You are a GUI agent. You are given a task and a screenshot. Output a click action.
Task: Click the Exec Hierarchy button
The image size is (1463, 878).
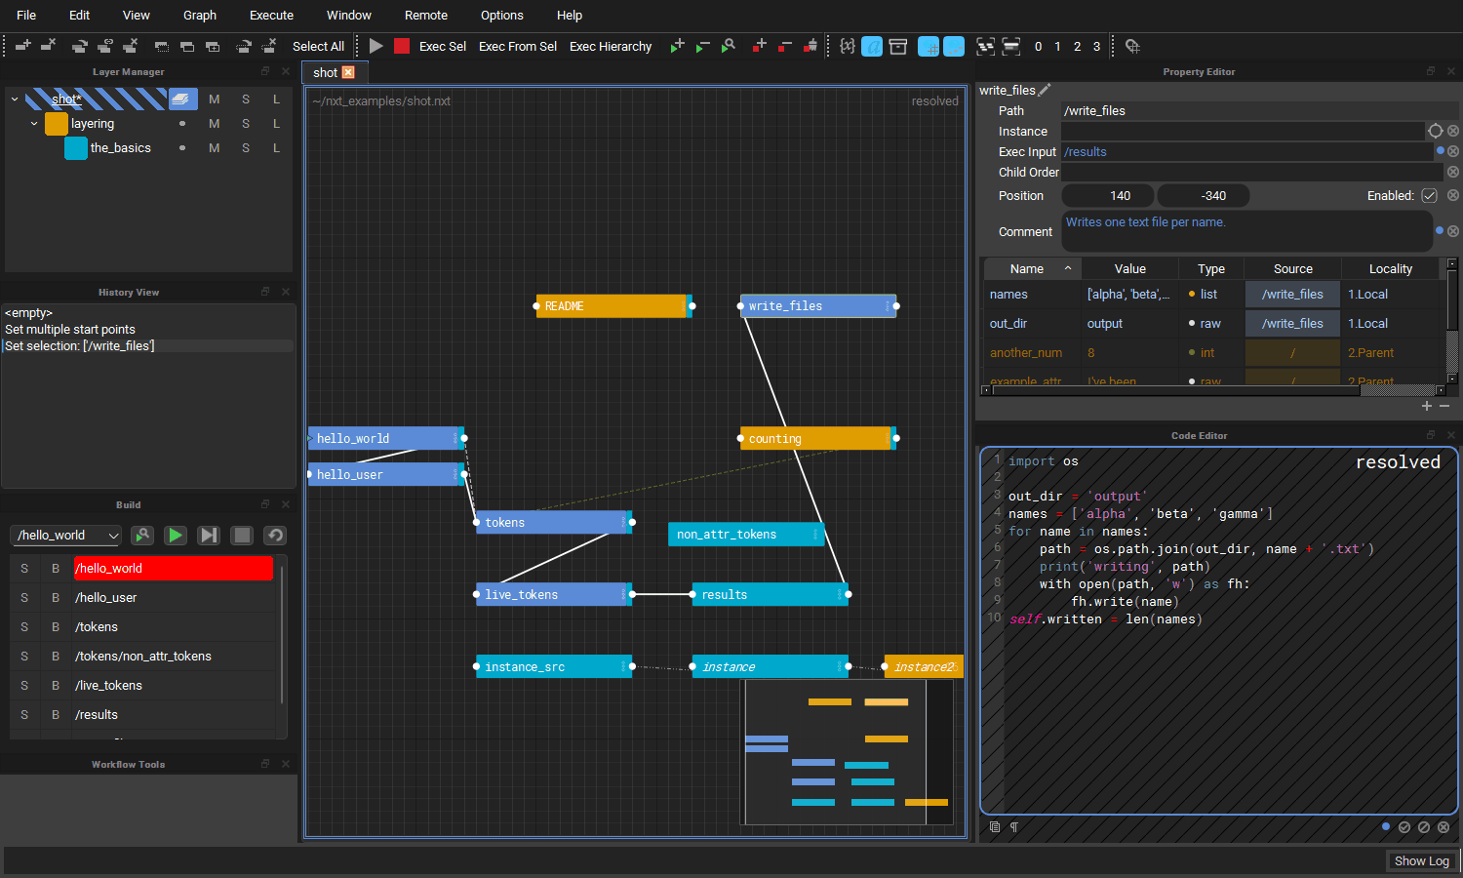(x=611, y=46)
